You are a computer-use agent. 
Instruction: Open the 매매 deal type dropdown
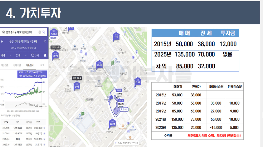click(6, 55)
